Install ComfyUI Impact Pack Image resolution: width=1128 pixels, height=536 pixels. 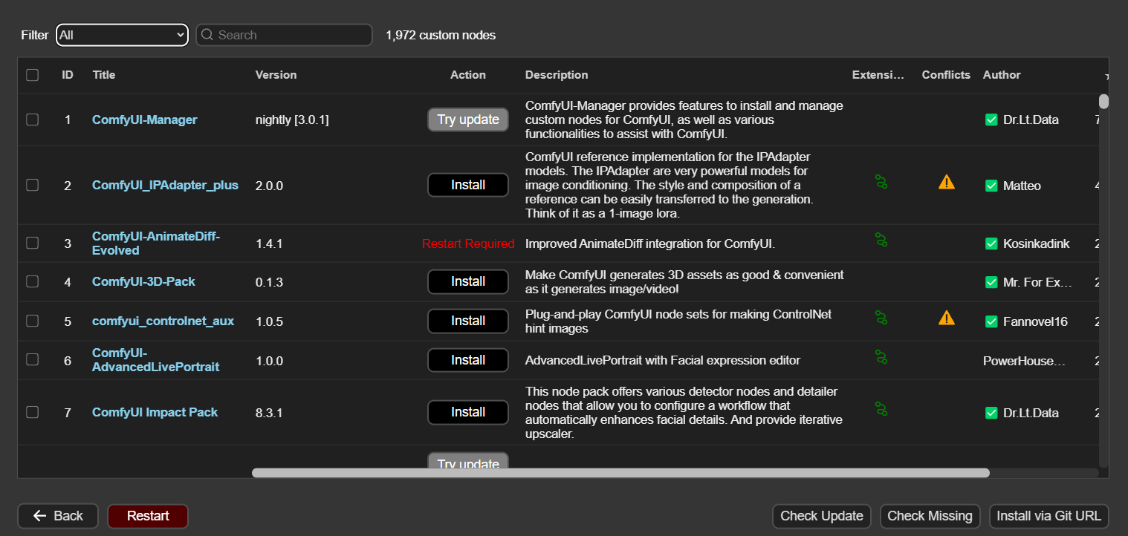(468, 412)
